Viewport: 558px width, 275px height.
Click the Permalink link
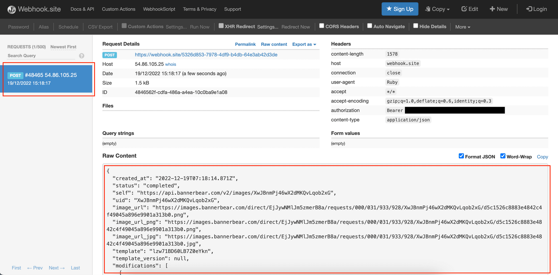click(245, 44)
